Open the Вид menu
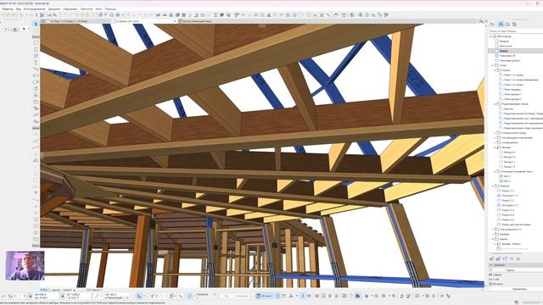This screenshot has width=543, height=305. (x=19, y=8)
